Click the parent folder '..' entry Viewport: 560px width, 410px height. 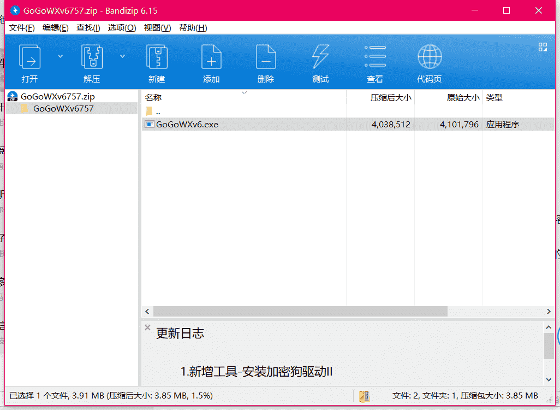[x=153, y=112]
